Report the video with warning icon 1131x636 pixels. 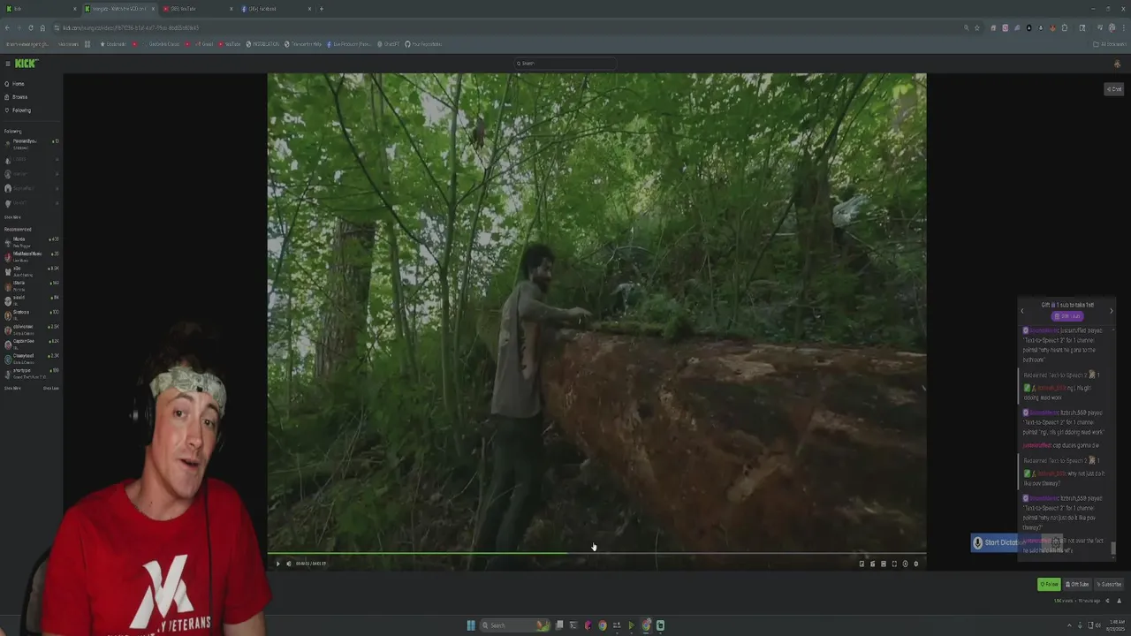[x=1119, y=601]
